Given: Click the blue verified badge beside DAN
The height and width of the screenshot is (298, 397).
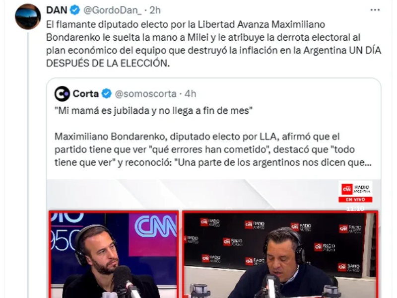Looking at the screenshot, I should 75,10.
